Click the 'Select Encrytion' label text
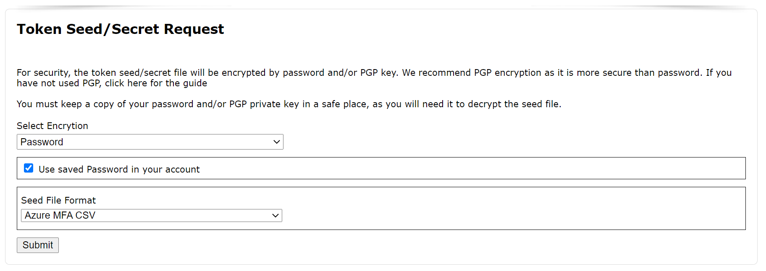The image size is (766, 271). pyautogui.click(x=52, y=126)
